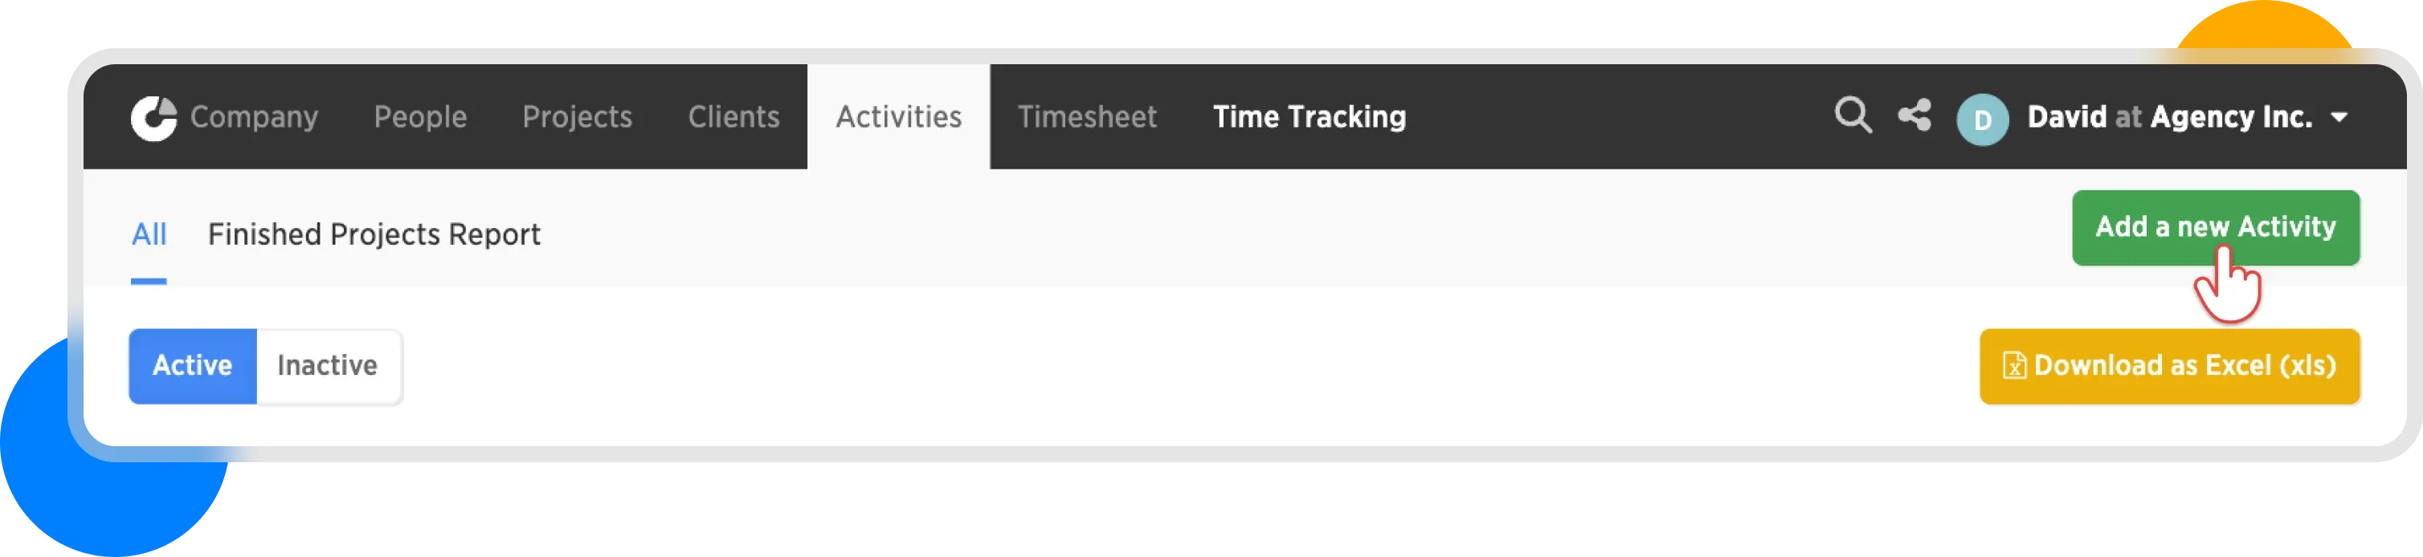This screenshot has width=2423, height=557.
Task: Select the Activities tab
Action: 898,117
